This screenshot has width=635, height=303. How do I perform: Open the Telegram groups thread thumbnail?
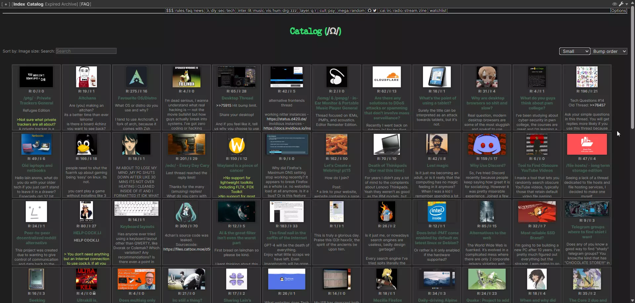(x=587, y=208)
